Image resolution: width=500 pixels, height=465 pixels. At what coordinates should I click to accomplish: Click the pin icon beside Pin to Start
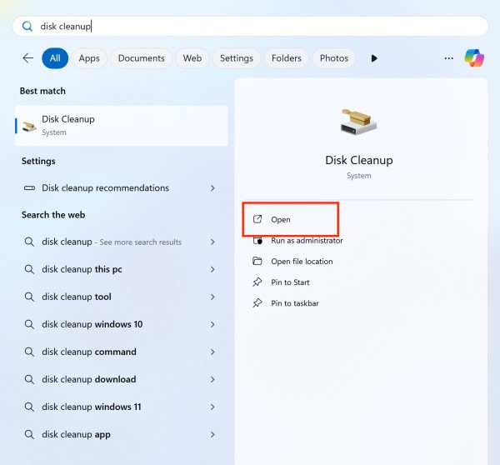[x=257, y=282]
